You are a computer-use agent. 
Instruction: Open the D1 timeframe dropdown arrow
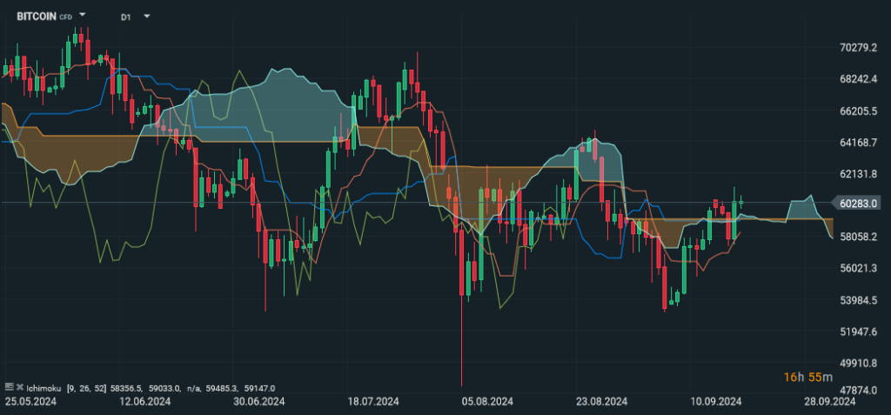pyautogui.click(x=146, y=16)
